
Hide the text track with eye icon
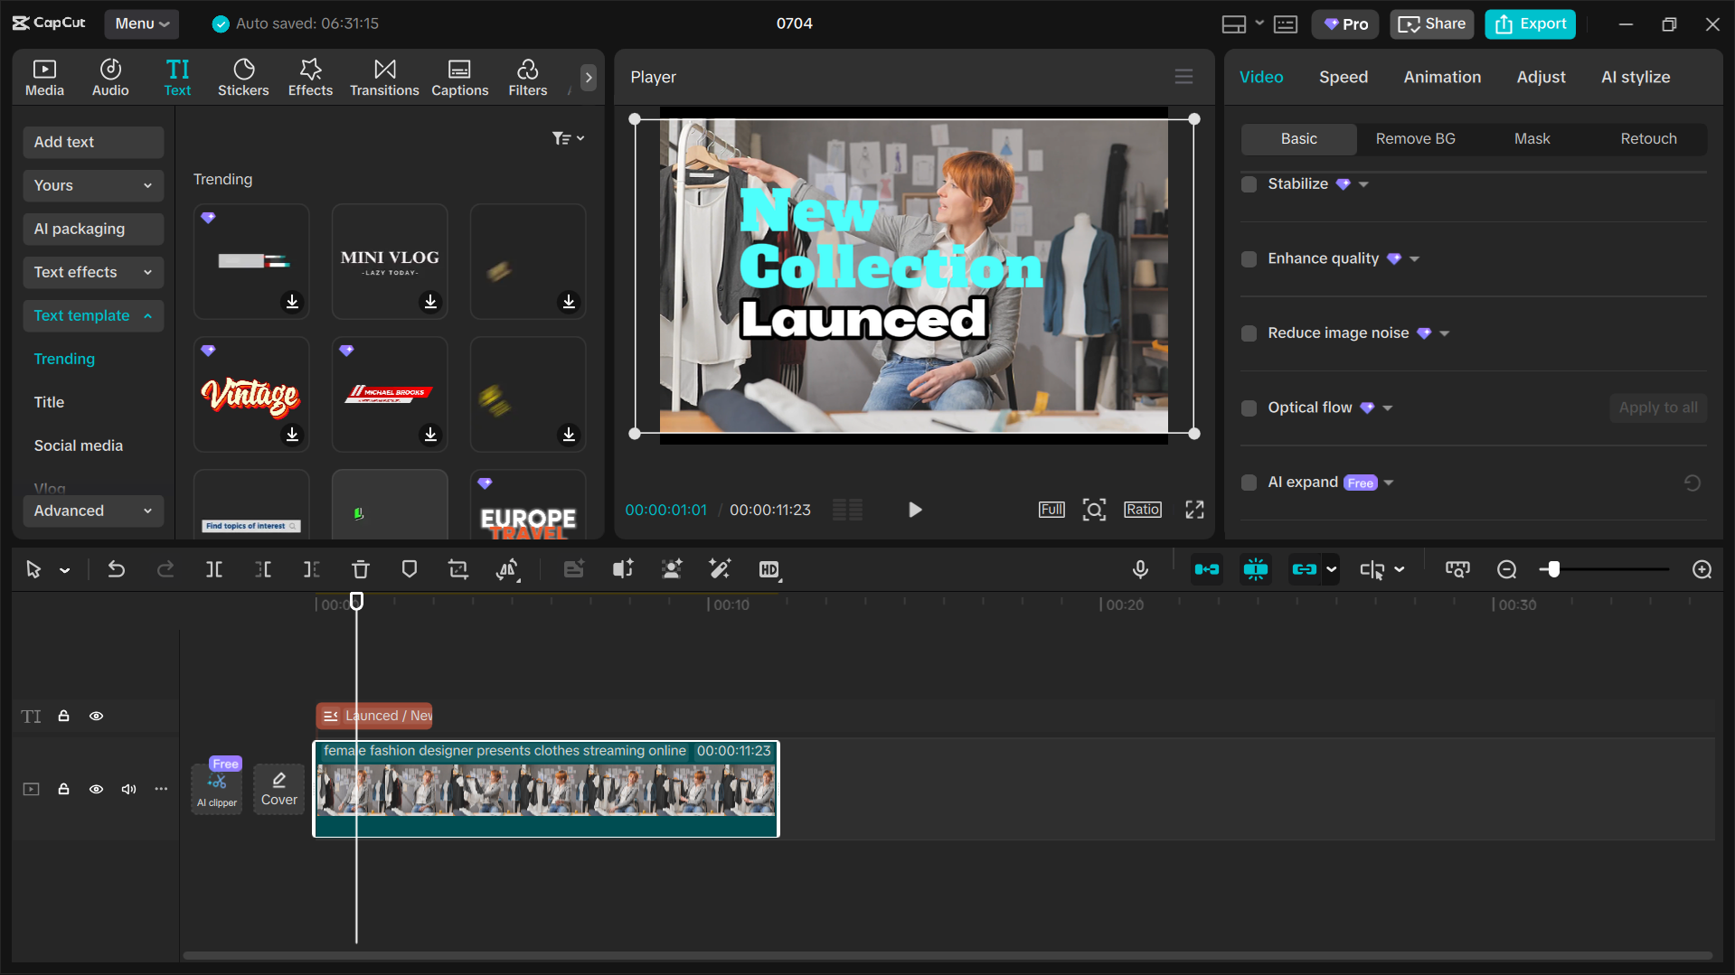pos(96,716)
